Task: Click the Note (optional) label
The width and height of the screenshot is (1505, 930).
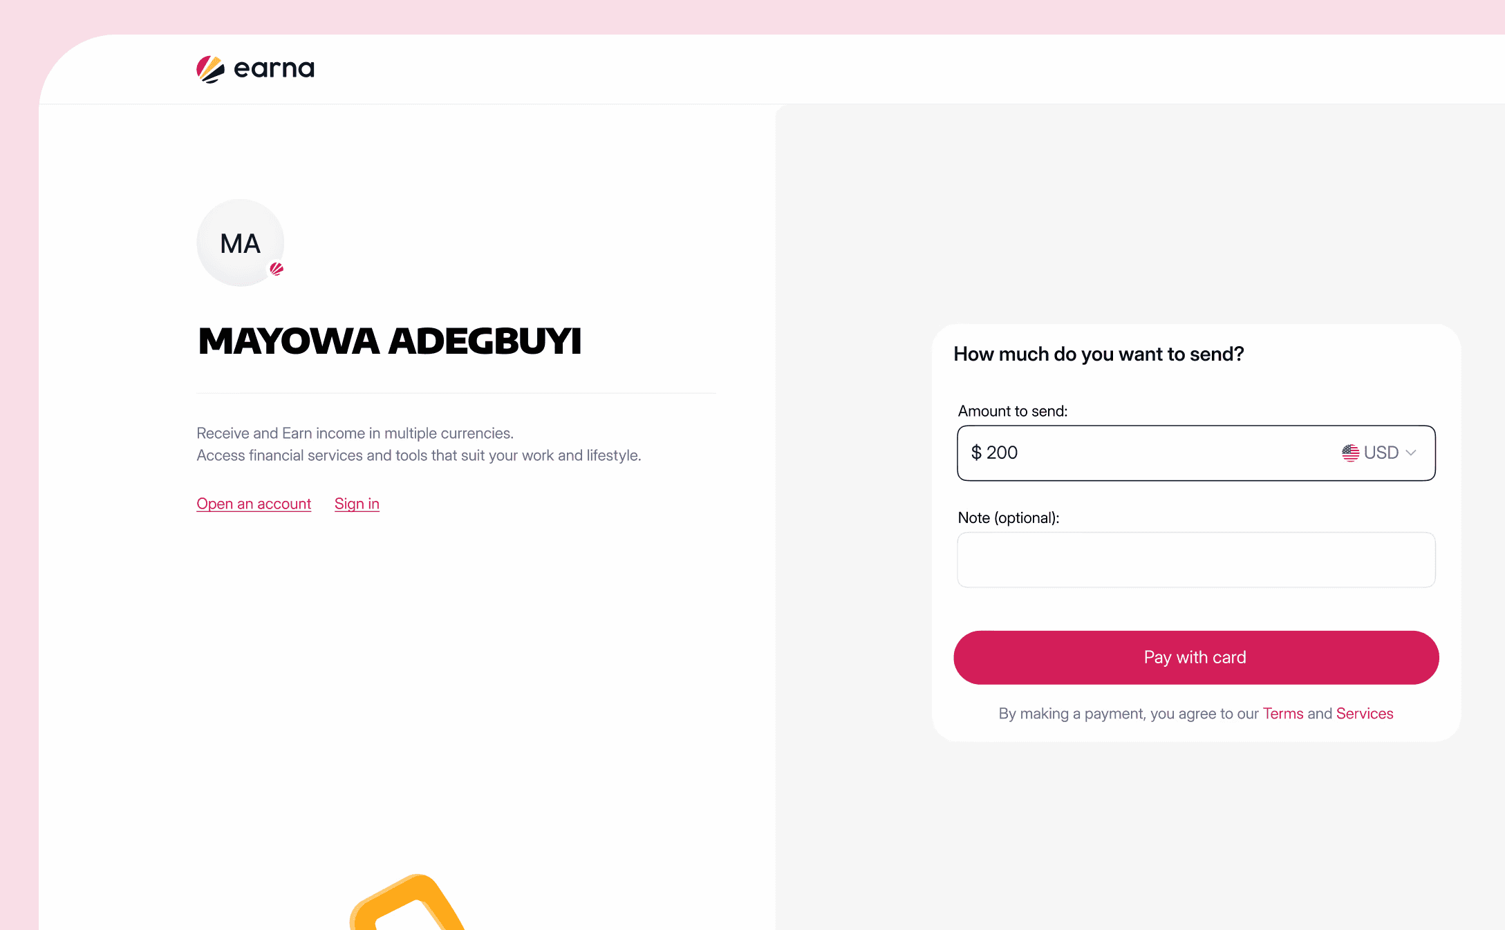Action: [1009, 518]
